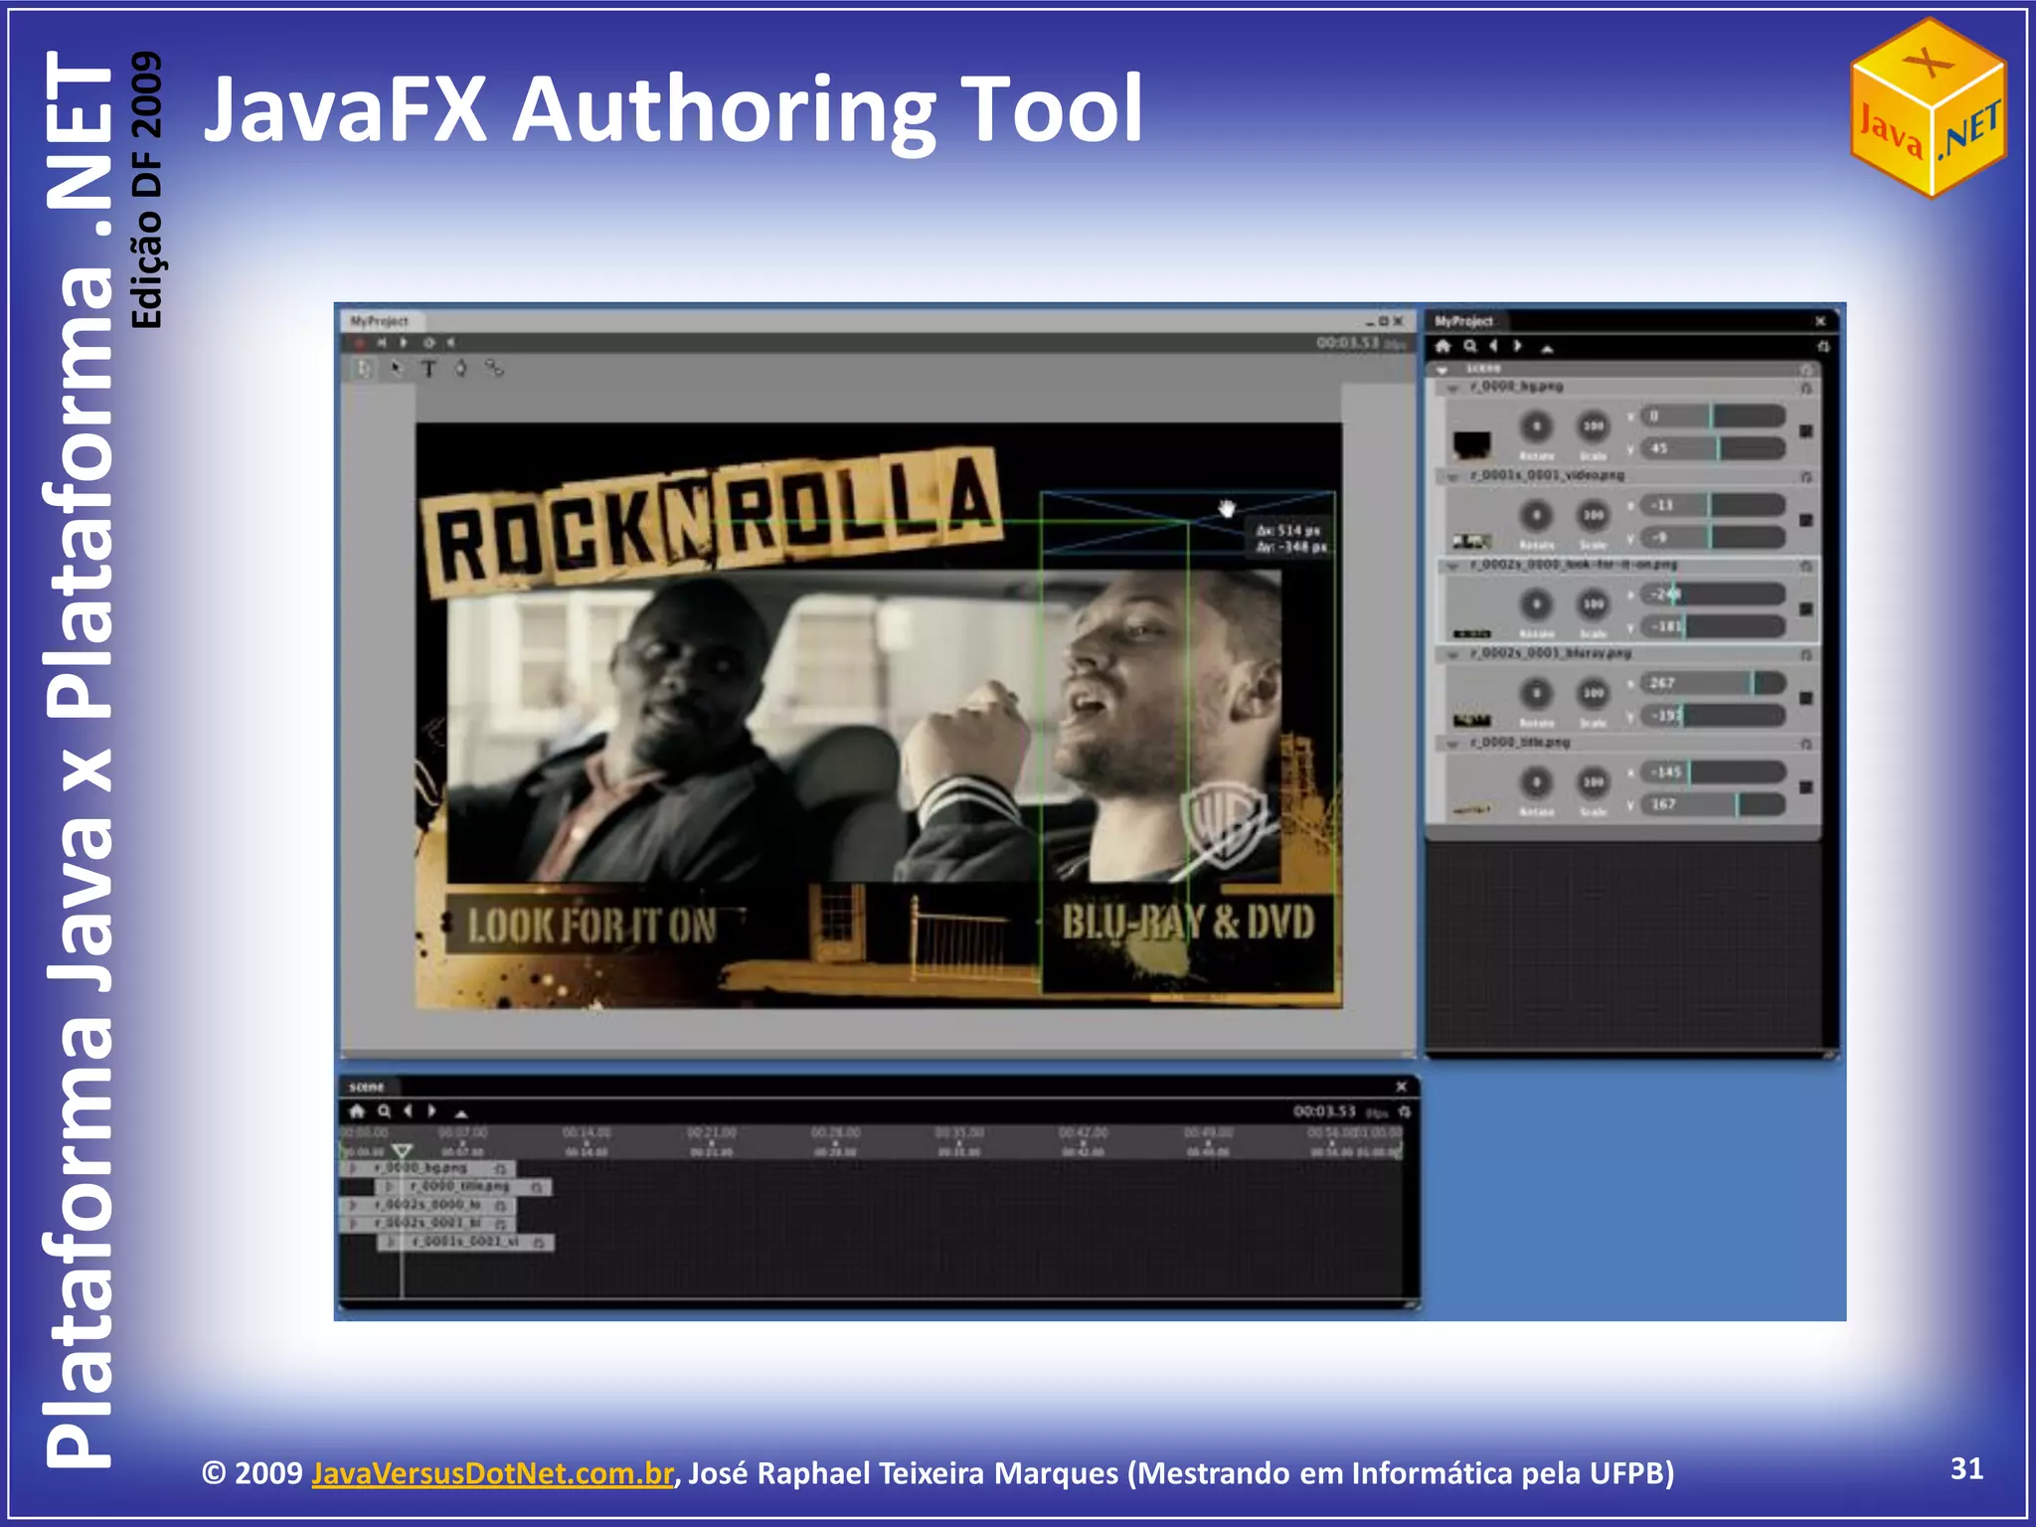Click settings icon at properties panel top right
Viewport: 2036px width, 1527px height.
tap(1823, 346)
